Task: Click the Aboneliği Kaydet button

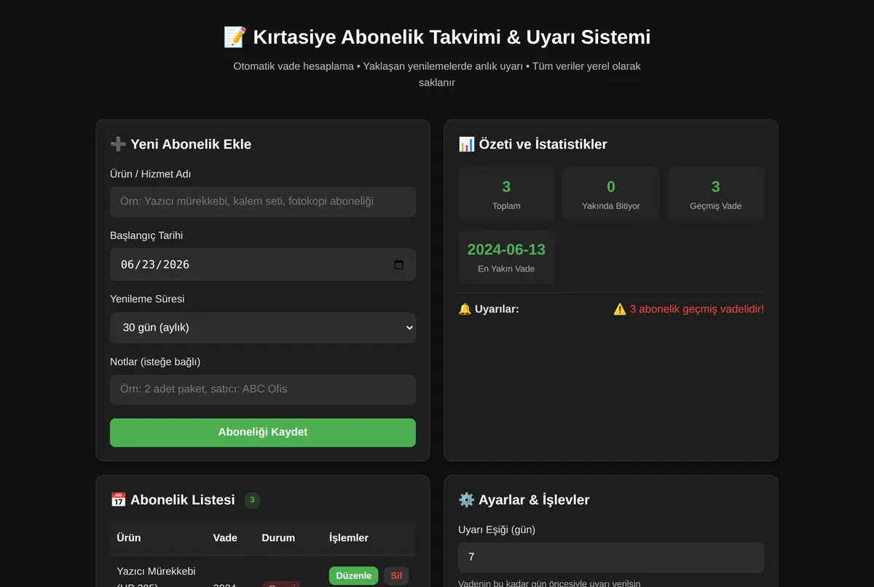Action: point(263,433)
